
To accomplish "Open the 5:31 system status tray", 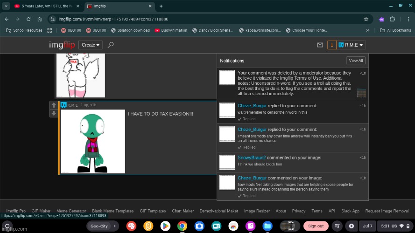I will 395,226.
